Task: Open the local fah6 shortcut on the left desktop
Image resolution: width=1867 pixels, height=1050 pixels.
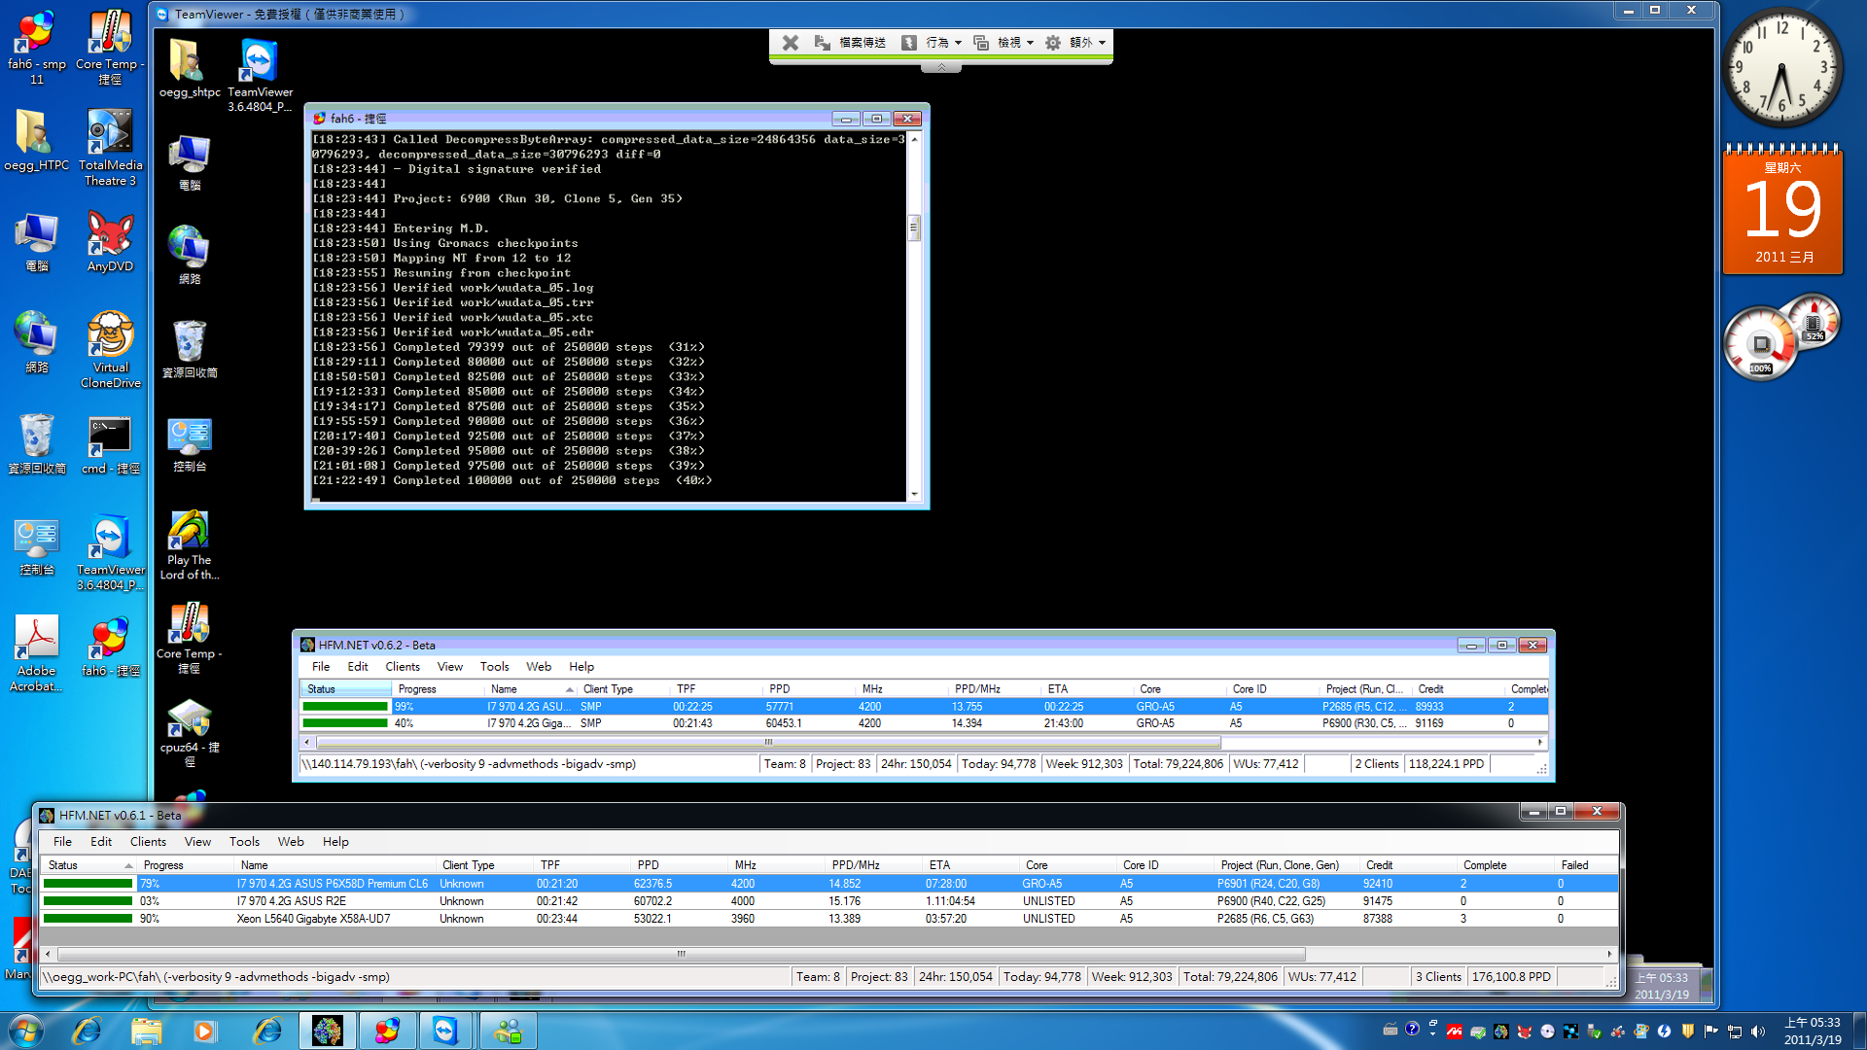Action: click(110, 647)
